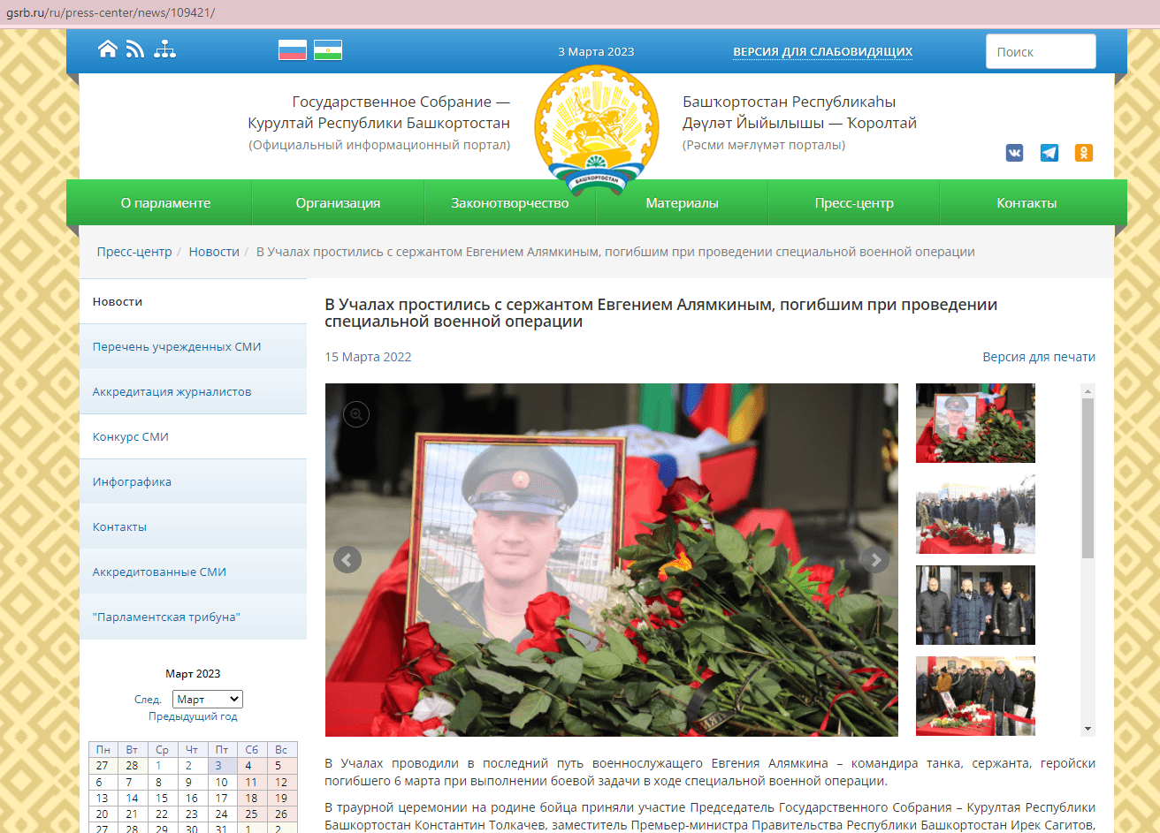
Task: Show previous photo in gallery
Action: click(x=347, y=559)
